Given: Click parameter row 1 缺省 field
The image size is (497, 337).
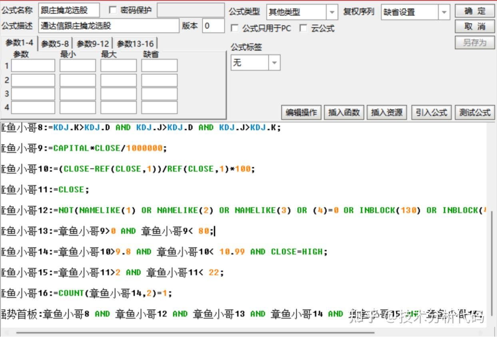Looking at the screenshot, I should pos(160,66).
